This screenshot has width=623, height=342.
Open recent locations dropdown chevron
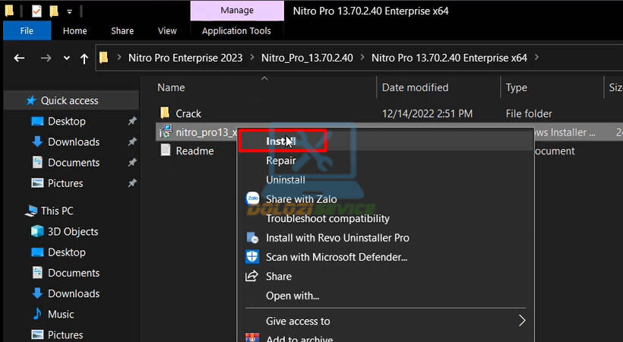67,59
